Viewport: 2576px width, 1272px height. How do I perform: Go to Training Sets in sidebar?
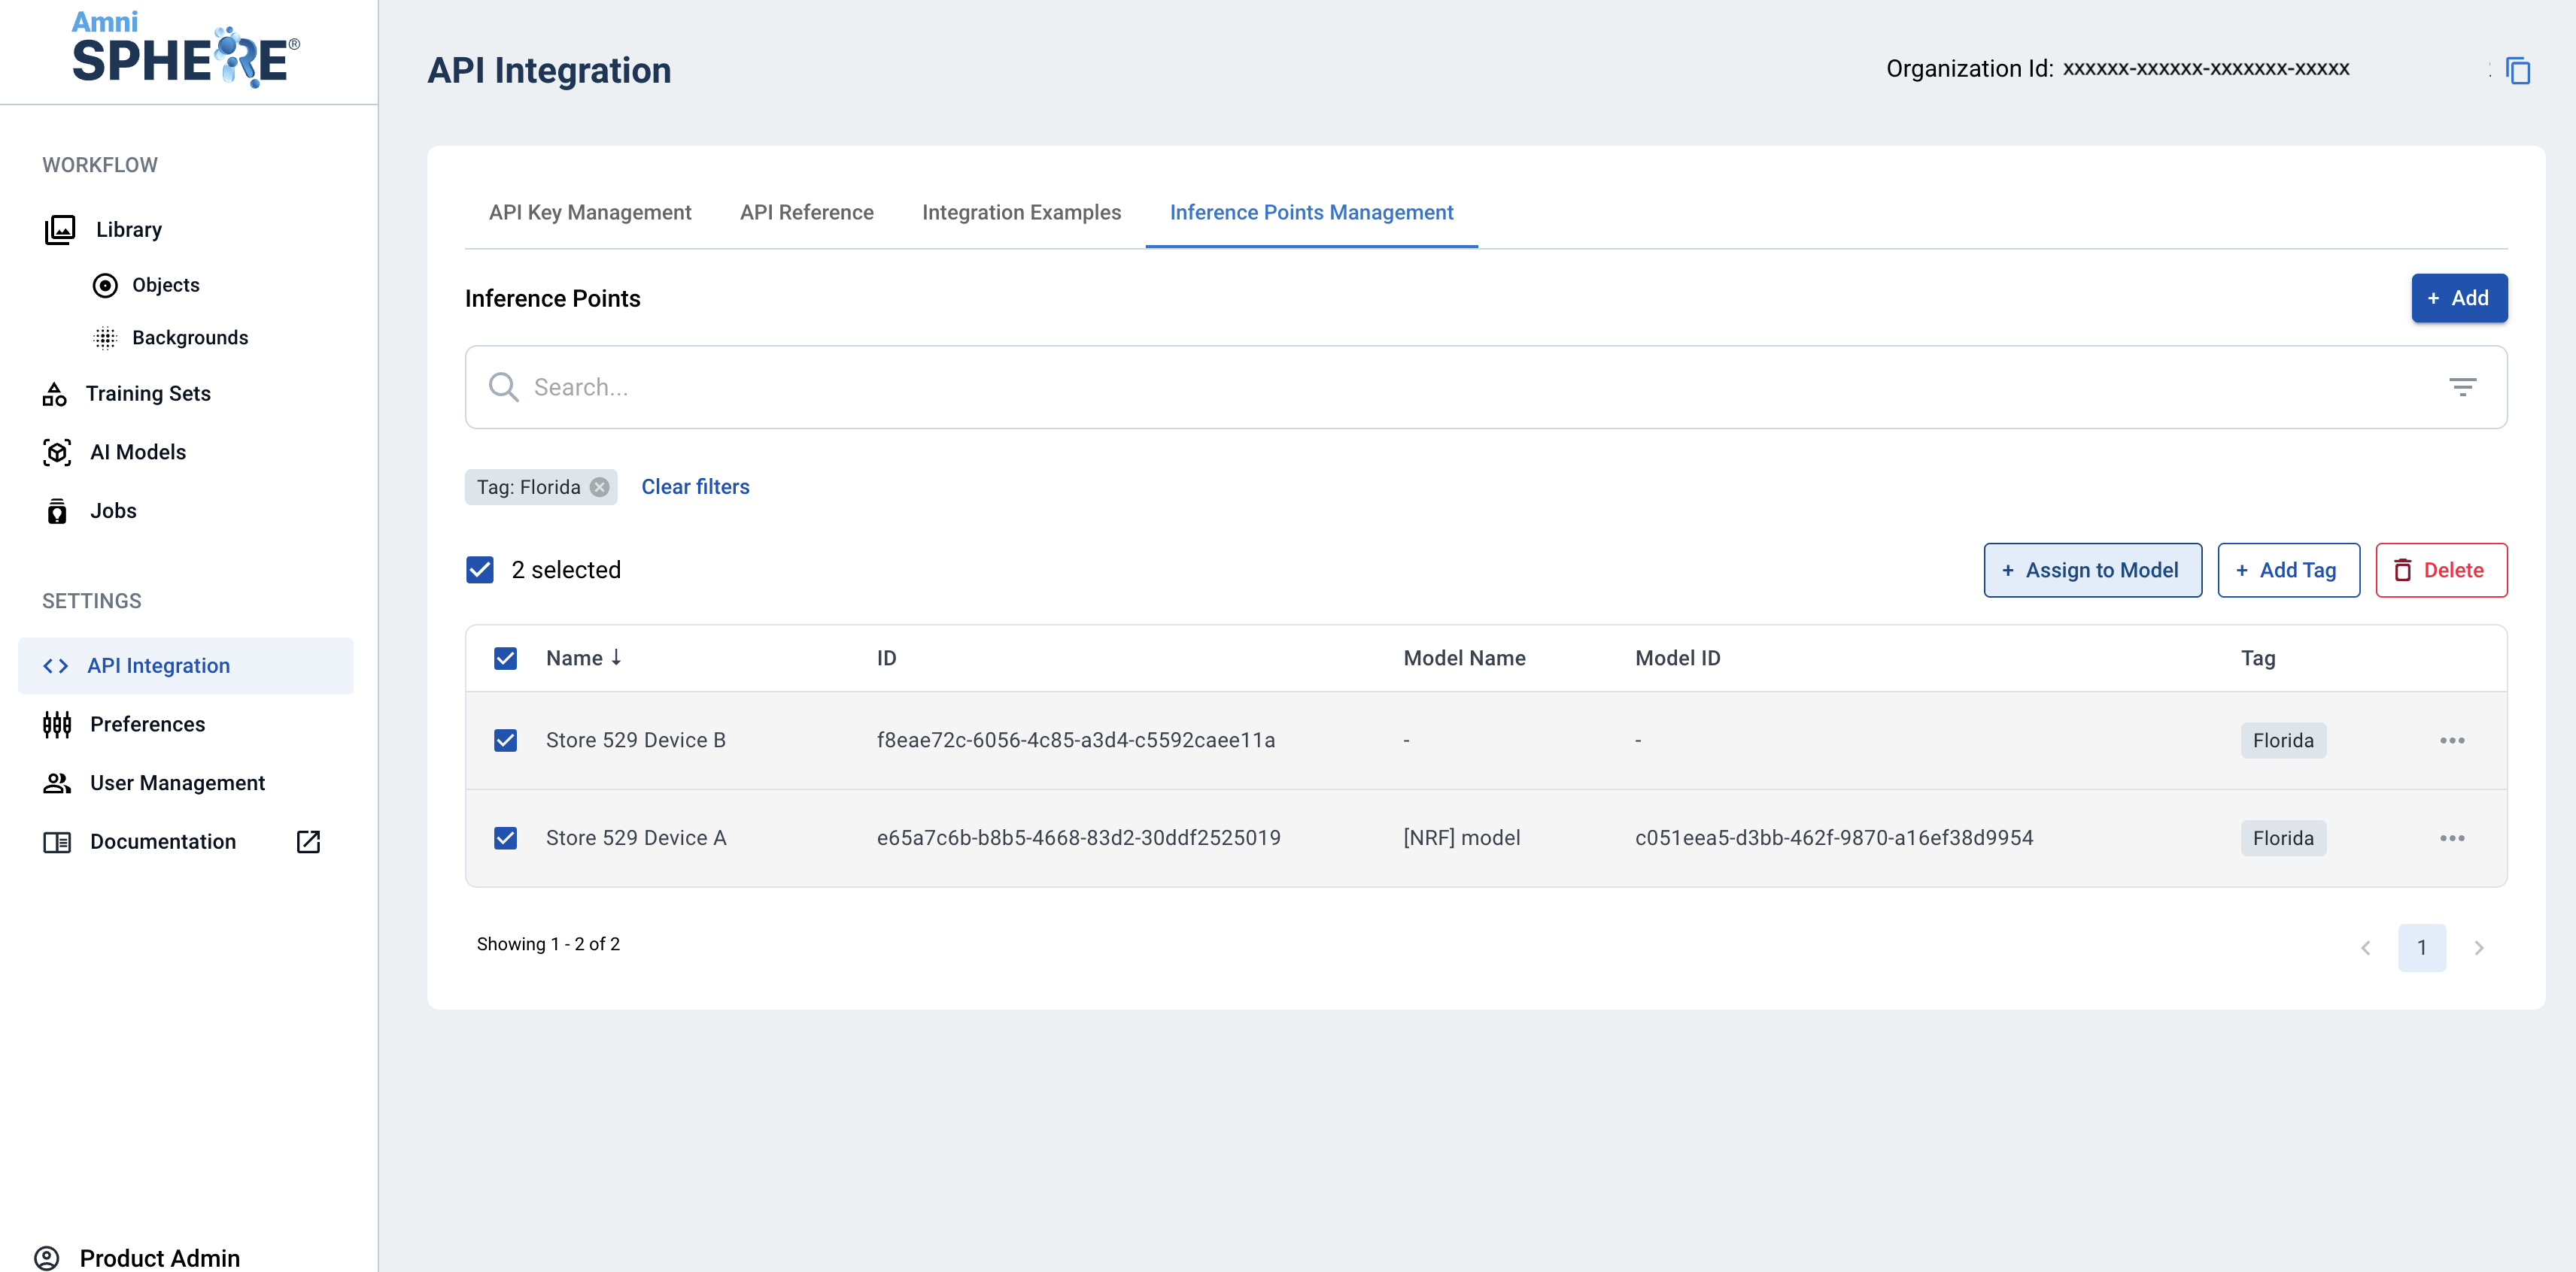click(x=148, y=394)
